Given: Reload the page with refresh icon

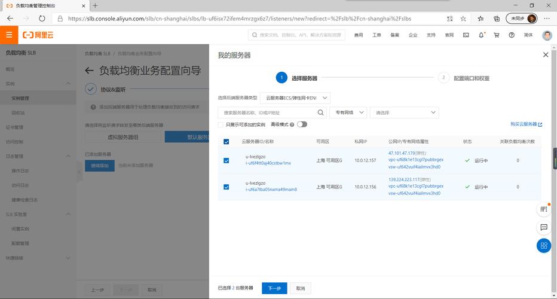Looking at the screenshot, I should (42, 19).
